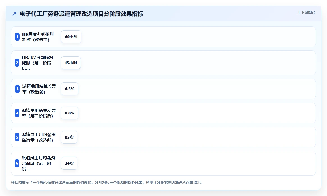The image size is (327, 196).
Task: Click the 上下游路径 label in the header
Action: [306, 13]
